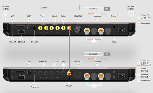The width and height of the screenshot is (153, 93).
Task: Click plus icon for Add a Devialet
Action: (x=139, y=69)
